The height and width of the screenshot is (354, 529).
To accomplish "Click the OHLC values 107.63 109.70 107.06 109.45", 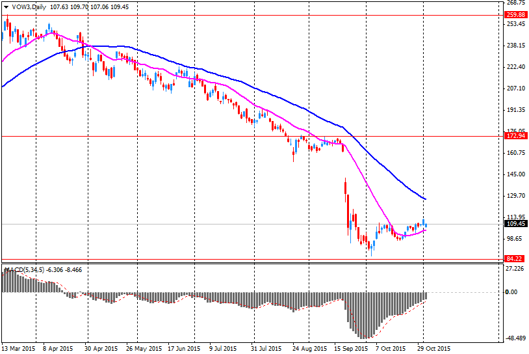I will 89,7.
